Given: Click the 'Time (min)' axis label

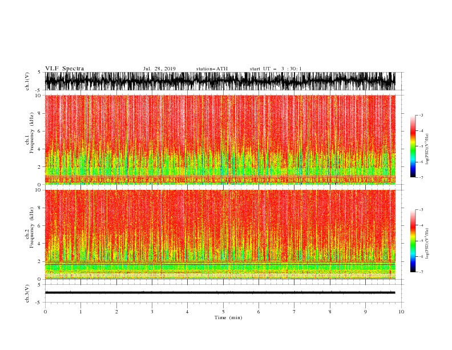Looking at the screenshot, I should coord(228,317).
